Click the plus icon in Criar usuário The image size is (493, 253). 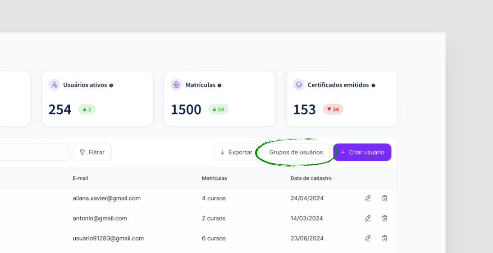(342, 153)
